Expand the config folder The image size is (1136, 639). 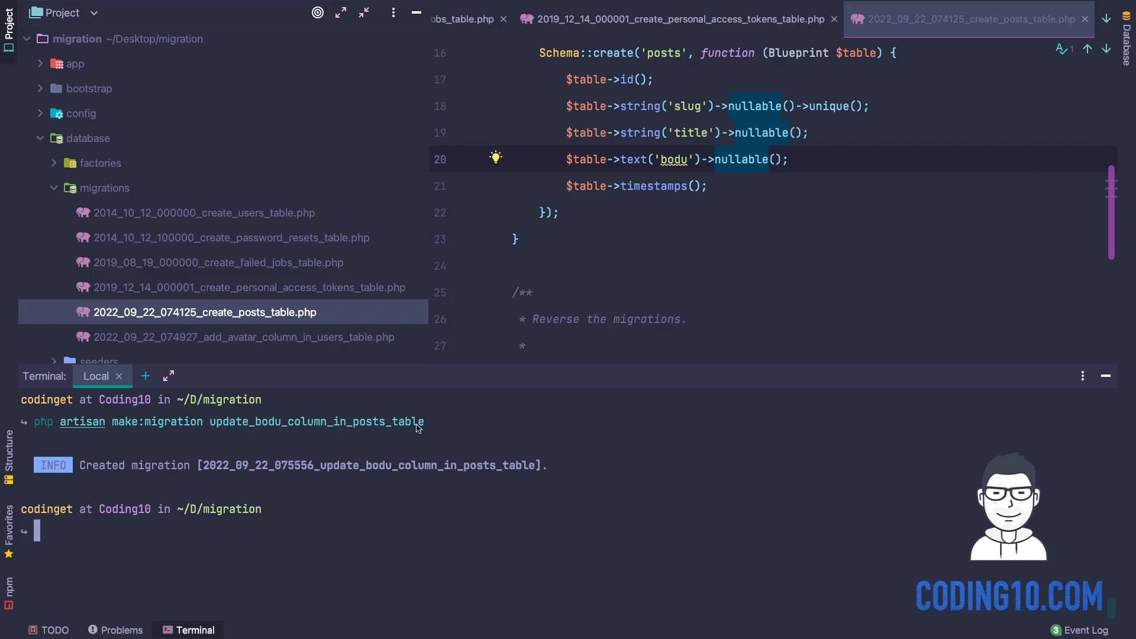[x=40, y=113]
